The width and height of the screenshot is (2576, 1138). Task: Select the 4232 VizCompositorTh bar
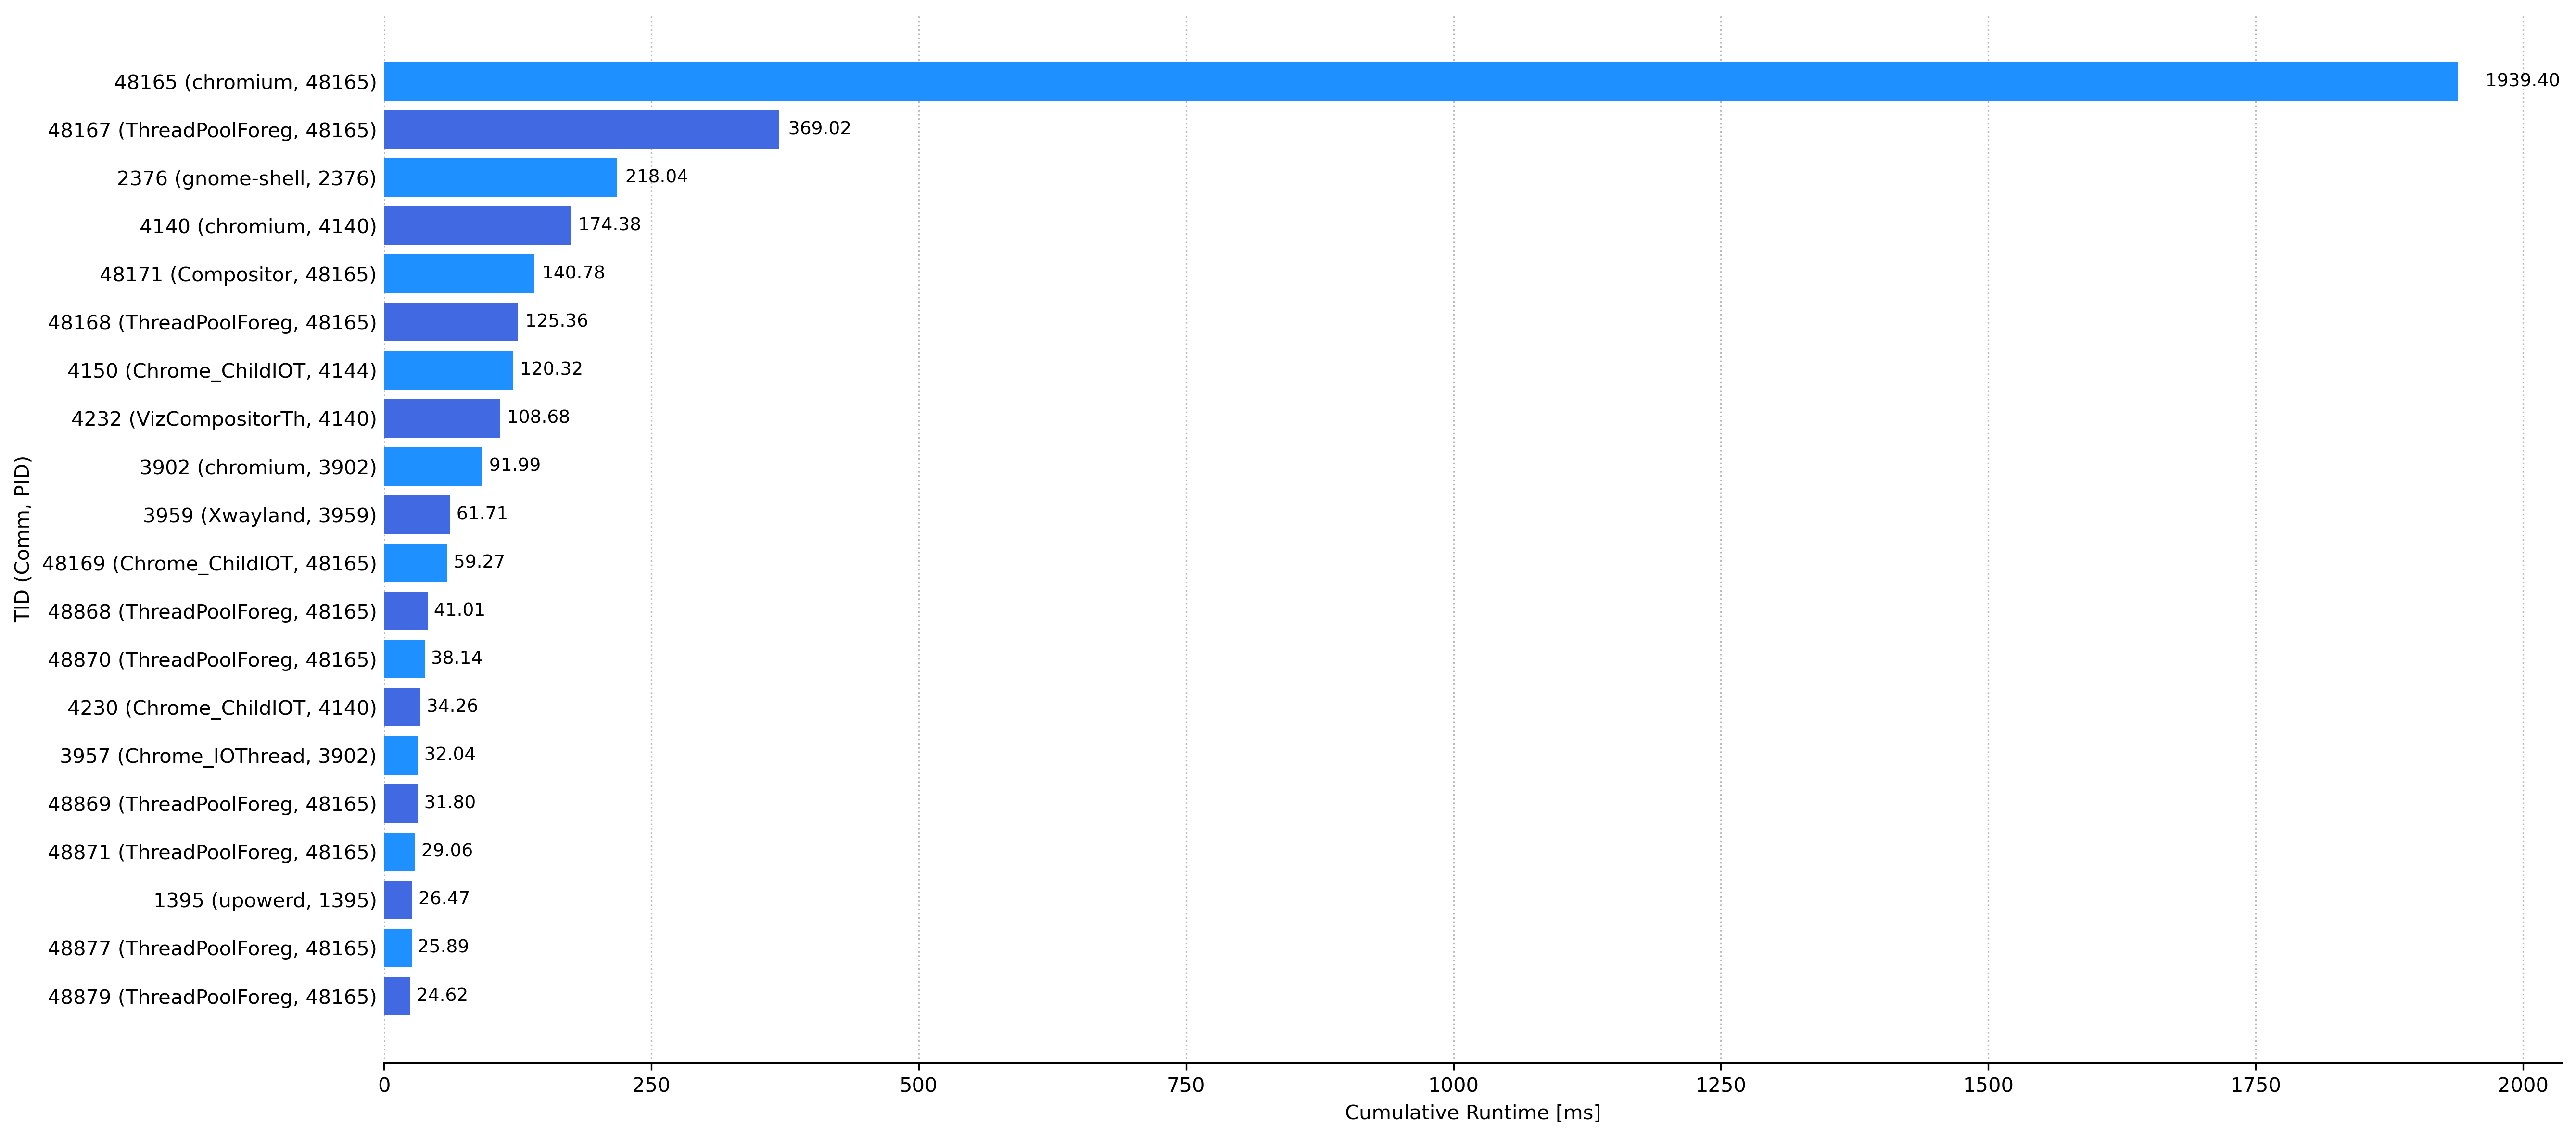[442, 418]
